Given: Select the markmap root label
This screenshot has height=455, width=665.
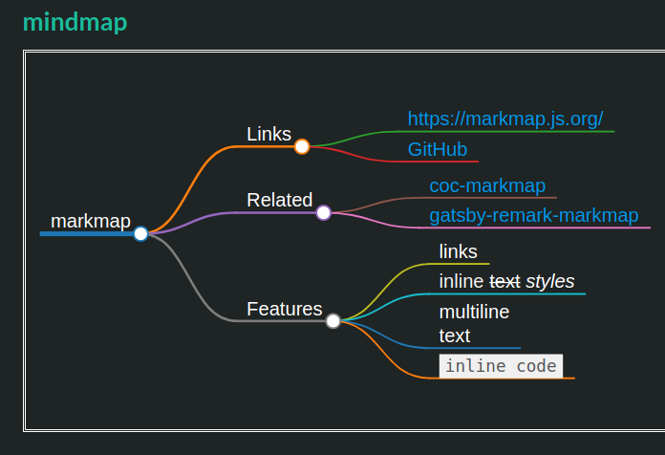Looking at the screenshot, I should [91, 221].
